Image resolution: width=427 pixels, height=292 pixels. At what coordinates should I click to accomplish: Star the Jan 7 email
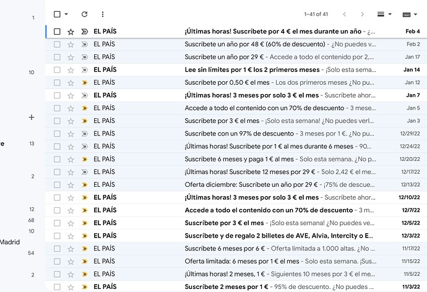pos(71,95)
